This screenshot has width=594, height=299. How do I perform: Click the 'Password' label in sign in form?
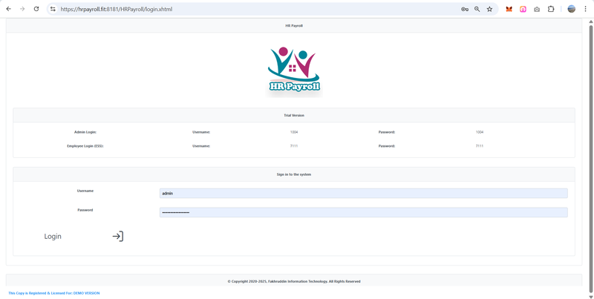85,210
